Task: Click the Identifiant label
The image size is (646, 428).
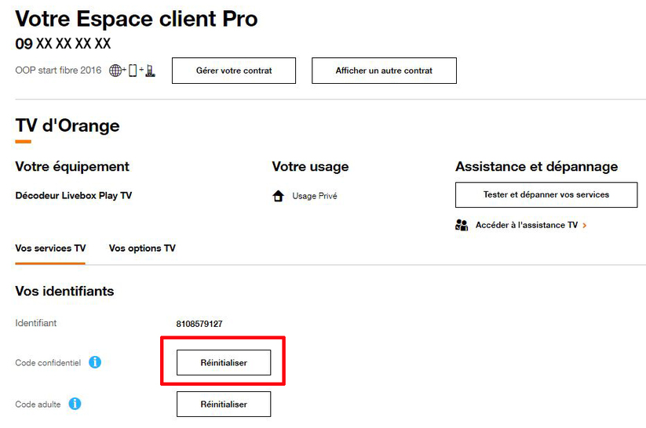Action: [x=36, y=323]
